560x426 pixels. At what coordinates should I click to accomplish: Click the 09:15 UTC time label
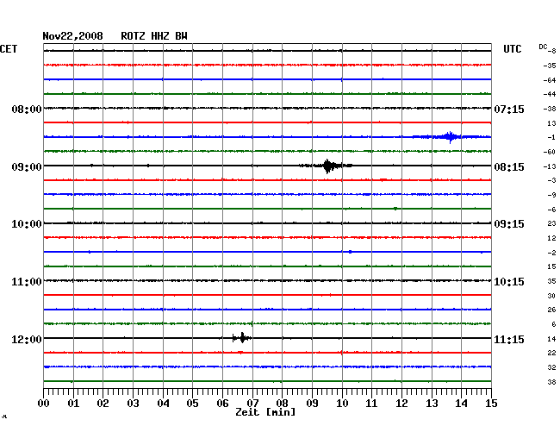click(509, 224)
